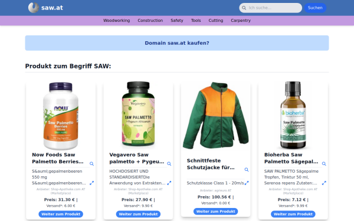Open the Cutting menu item
Image resolution: width=354 pixels, height=221 pixels.
(x=216, y=21)
